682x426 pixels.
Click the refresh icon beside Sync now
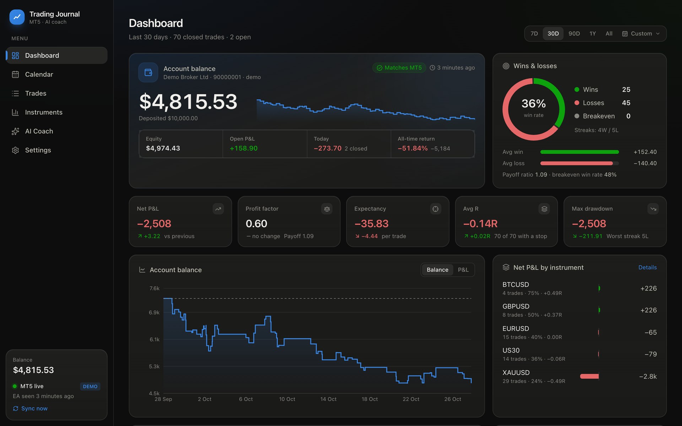pyautogui.click(x=16, y=409)
